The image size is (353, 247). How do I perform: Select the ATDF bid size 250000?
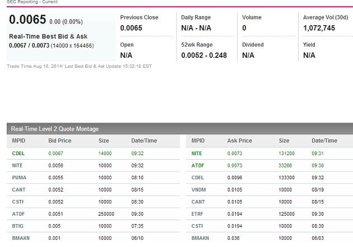[x=106, y=214]
